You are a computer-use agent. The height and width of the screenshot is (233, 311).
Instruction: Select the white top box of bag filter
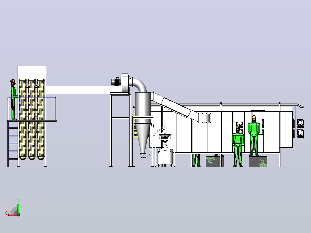click(32, 72)
